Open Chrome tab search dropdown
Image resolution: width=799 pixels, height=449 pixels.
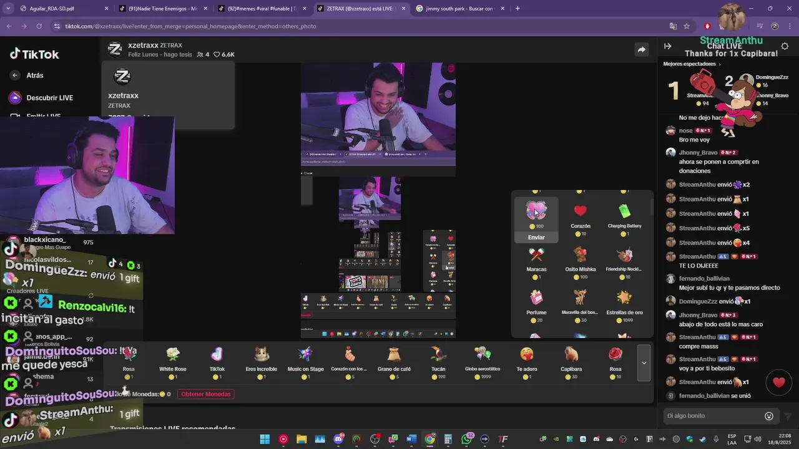(x=8, y=9)
